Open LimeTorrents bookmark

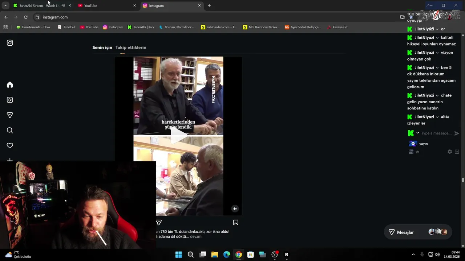[x=35, y=27]
